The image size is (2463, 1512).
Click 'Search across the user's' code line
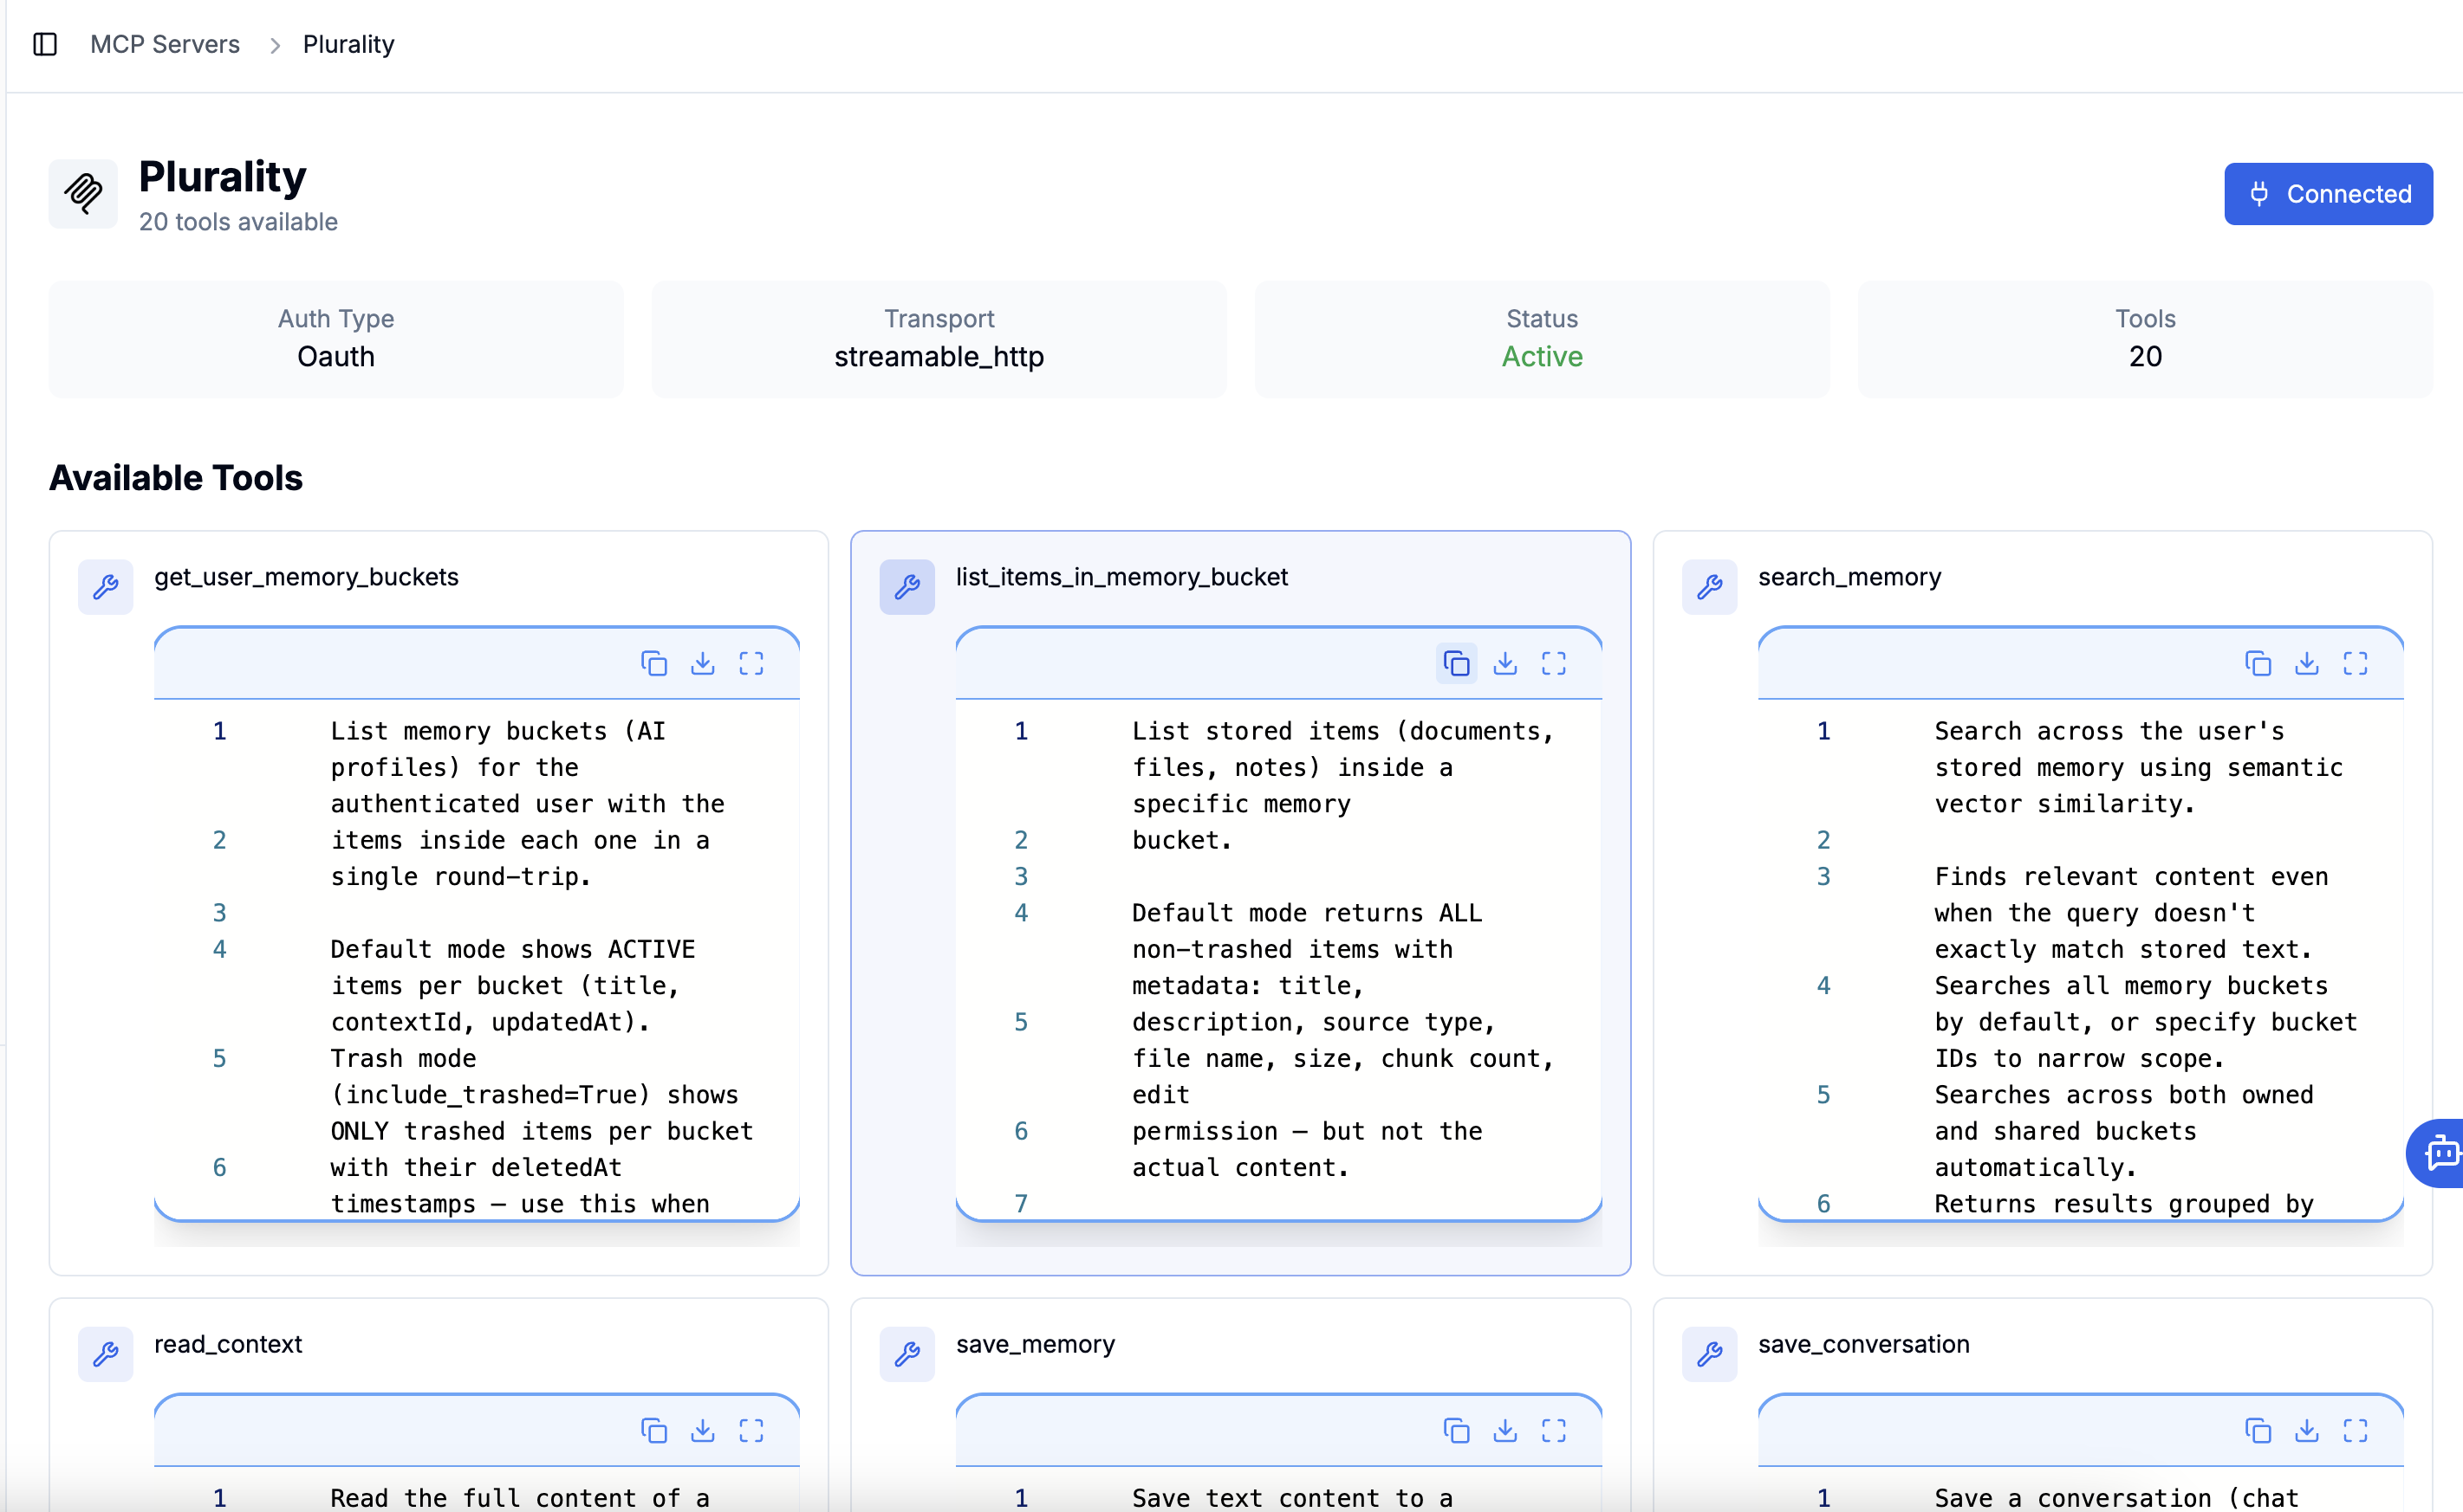(x=2109, y=731)
